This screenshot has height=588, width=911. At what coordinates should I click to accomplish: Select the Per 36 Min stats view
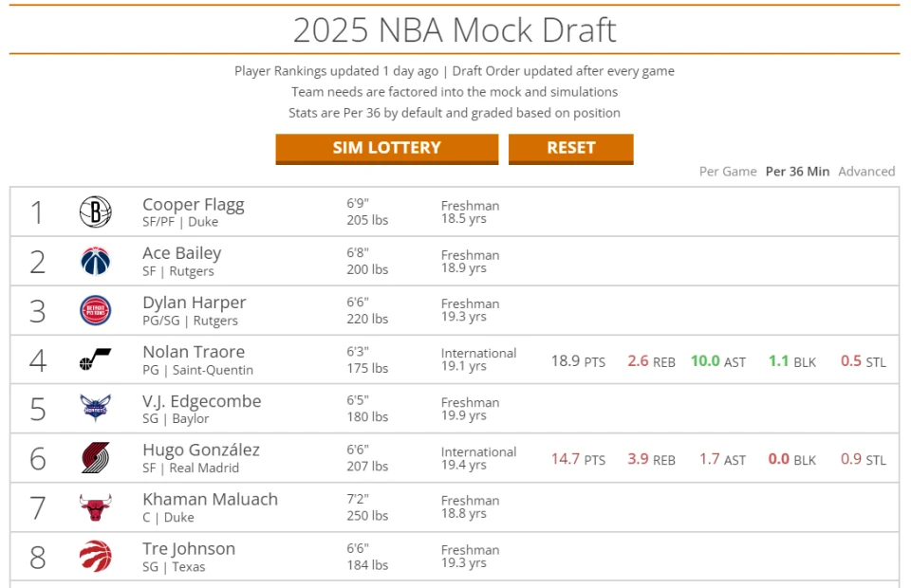click(797, 172)
